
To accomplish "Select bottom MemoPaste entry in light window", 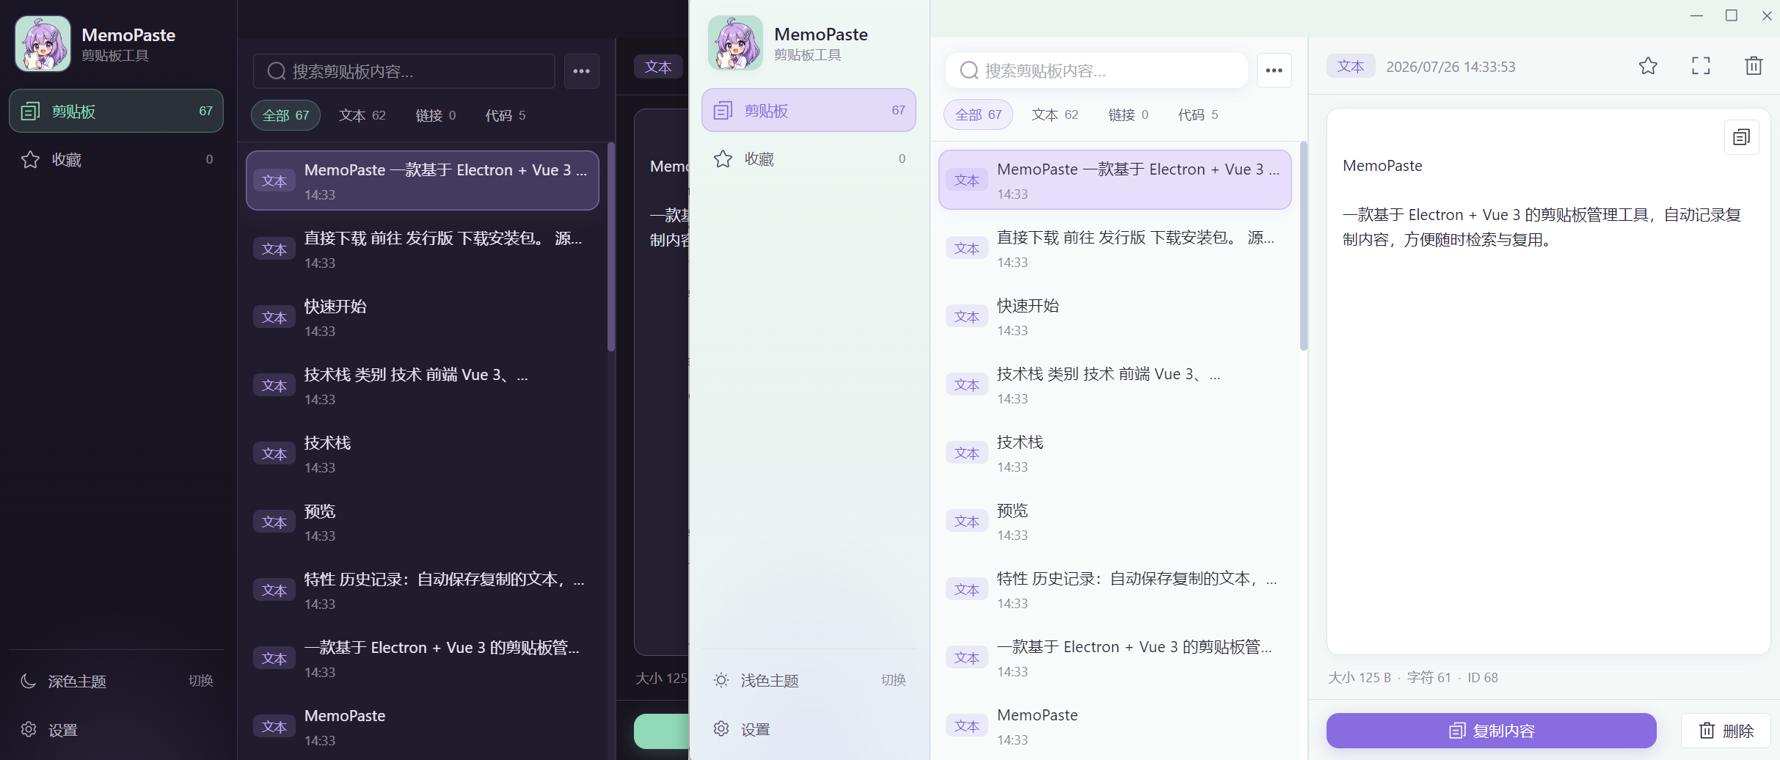I will click(x=1115, y=726).
